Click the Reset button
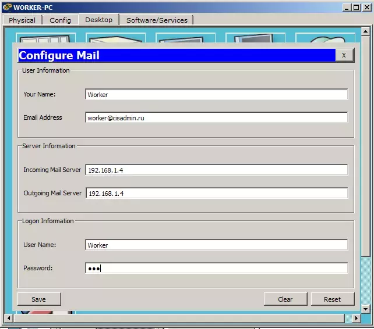Screen dimensions: 374x329 [x=333, y=299]
